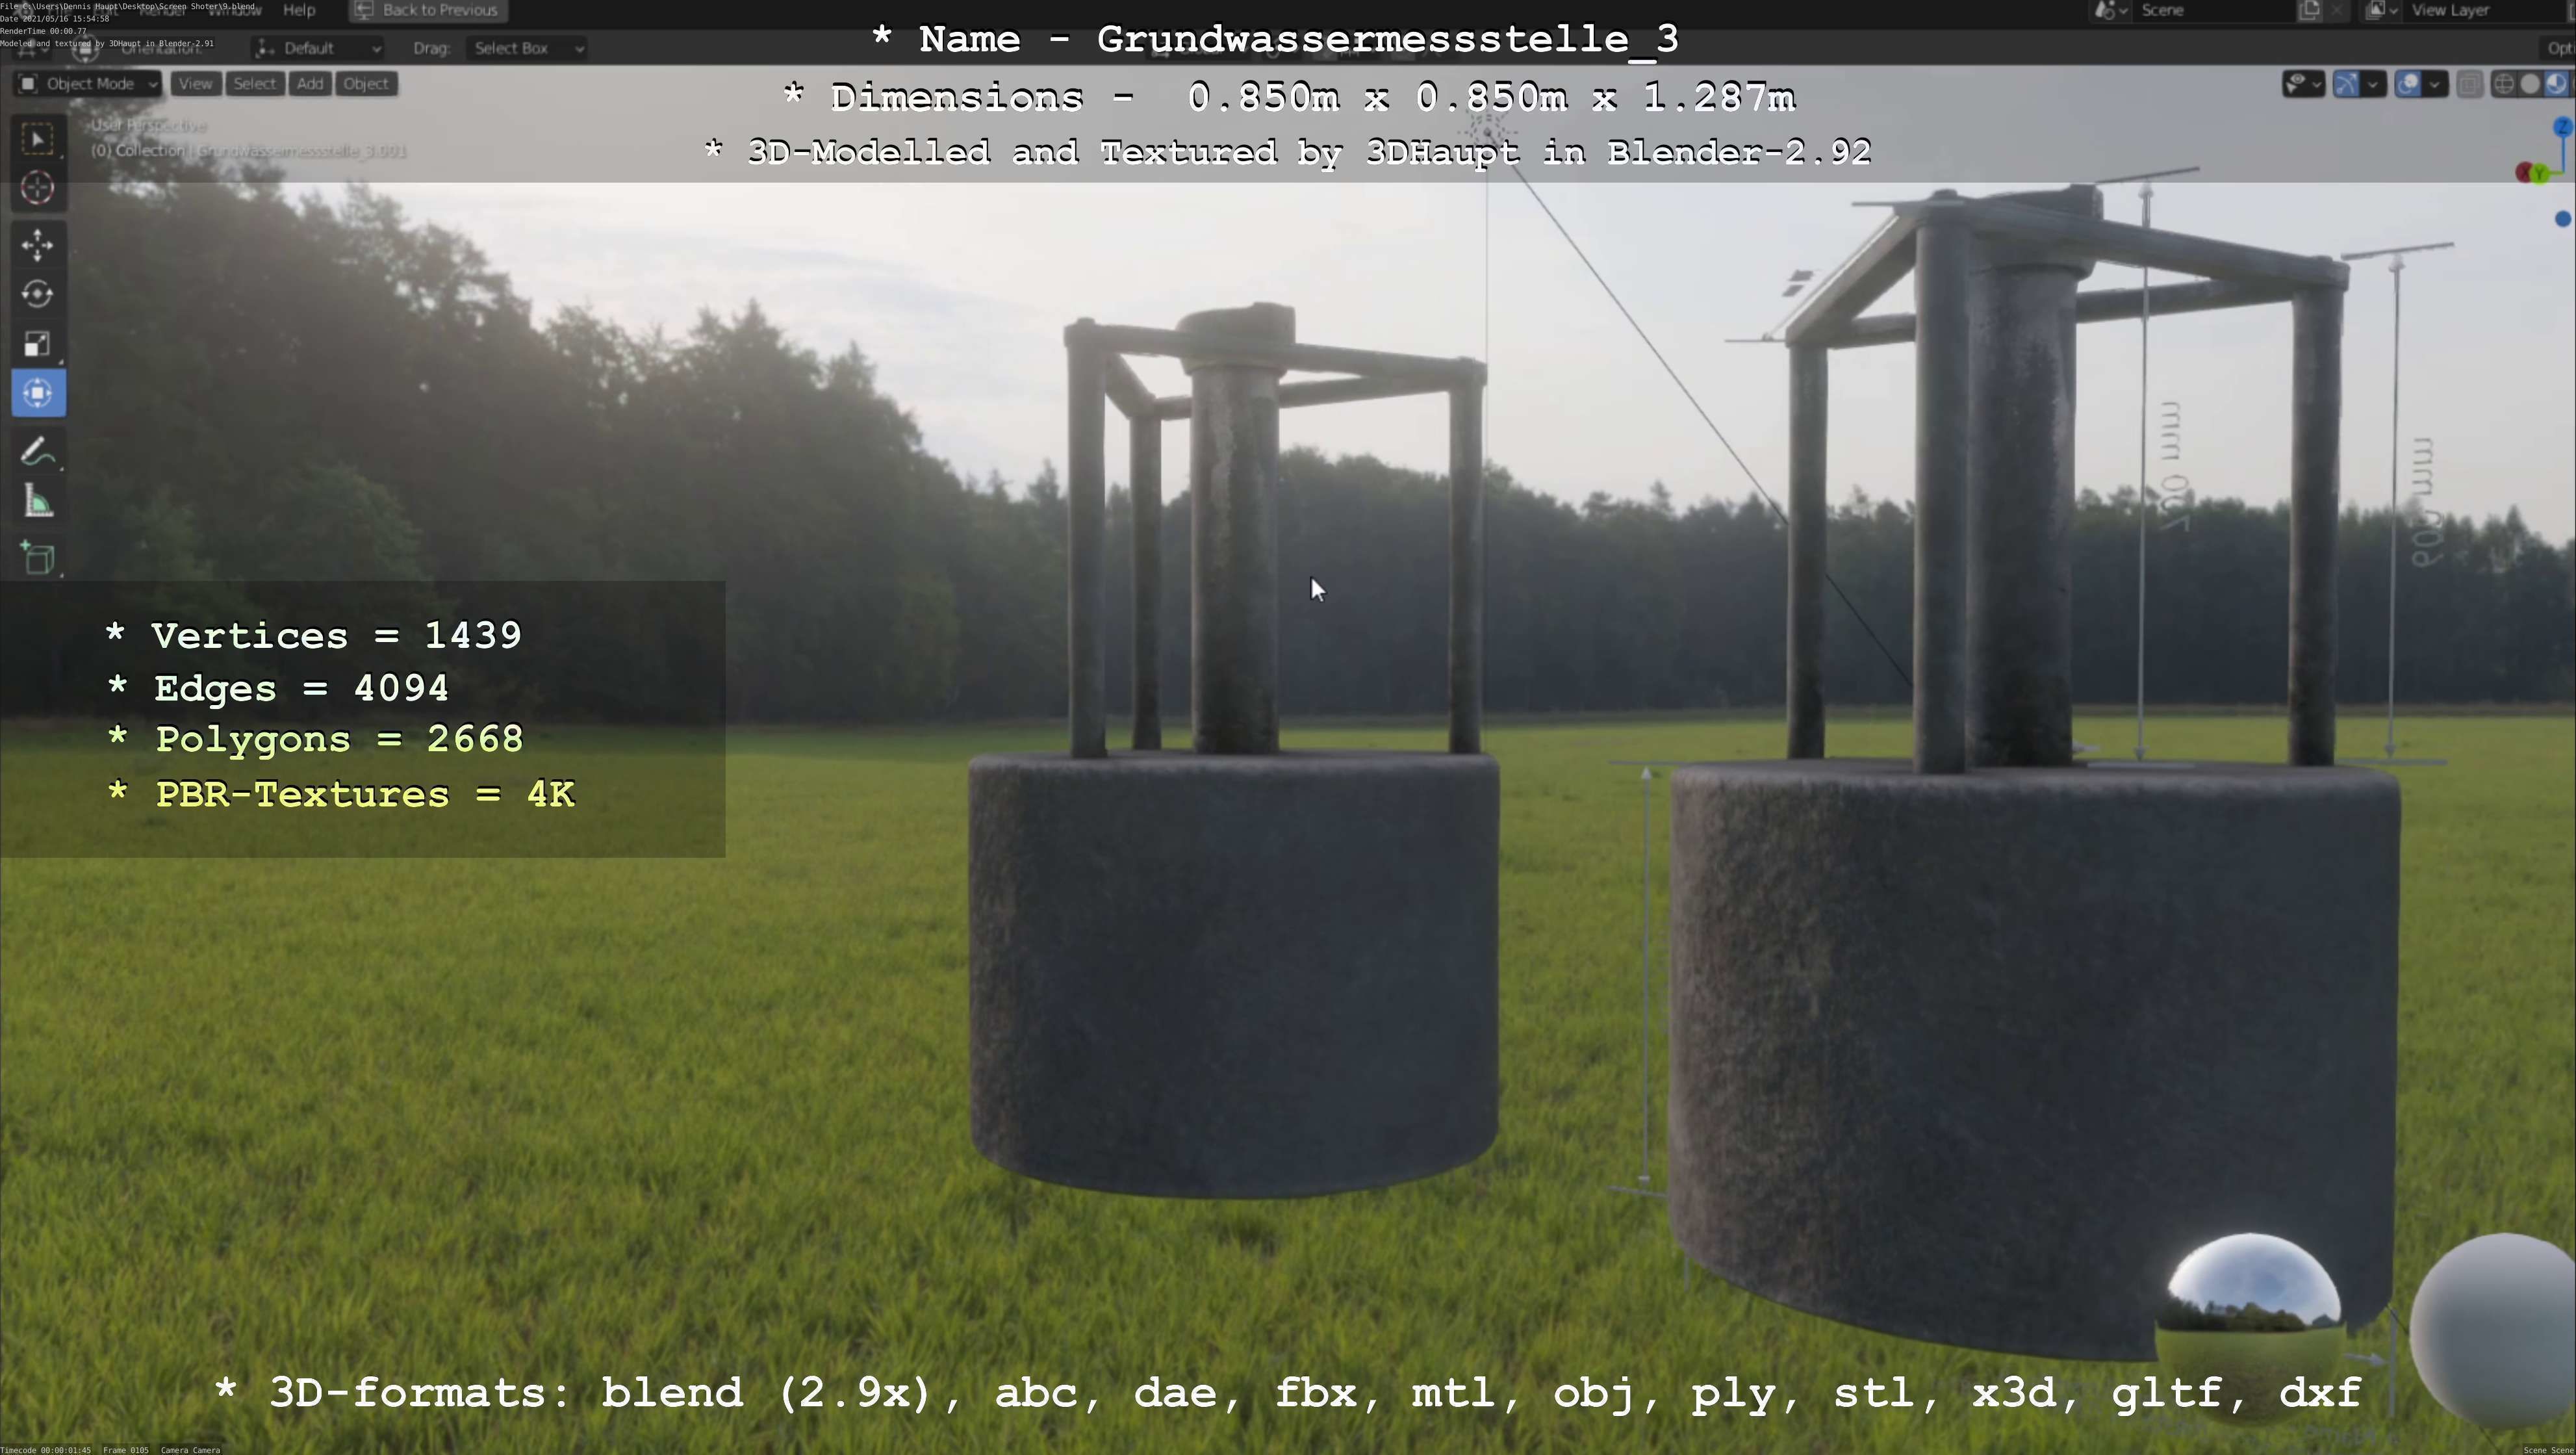Switch to Solid viewport shading
Screen dimensions: 2576x1455
click(x=2530, y=84)
